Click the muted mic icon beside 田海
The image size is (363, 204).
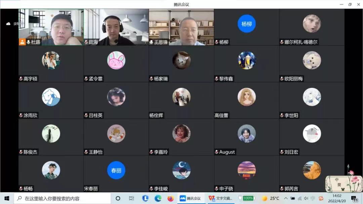(x=86, y=42)
